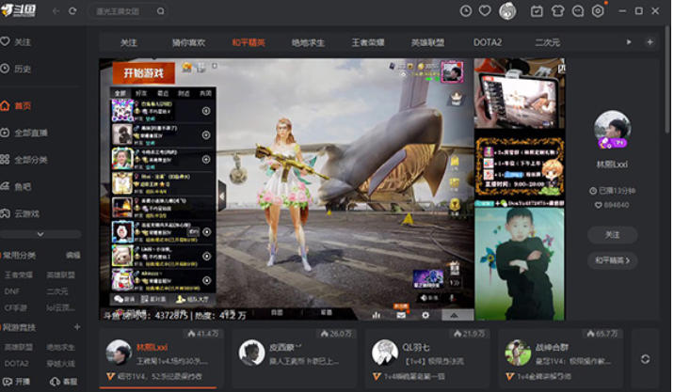Open the hexagon settings icon in title bar

pyautogui.click(x=598, y=11)
